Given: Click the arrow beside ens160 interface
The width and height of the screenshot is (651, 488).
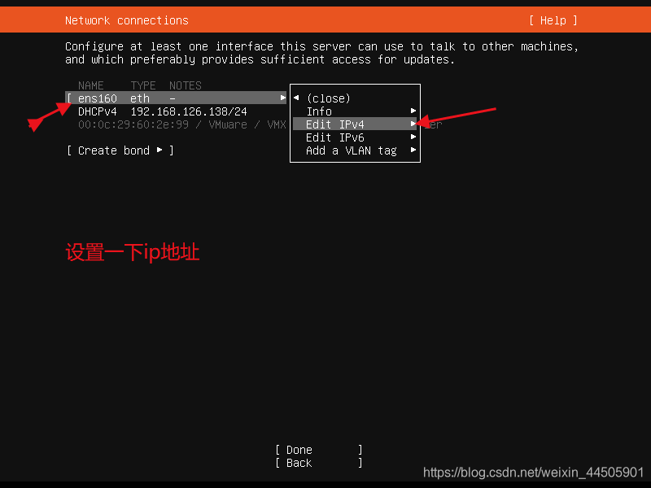Looking at the screenshot, I should pyautogui.click(x=282, y=98).
